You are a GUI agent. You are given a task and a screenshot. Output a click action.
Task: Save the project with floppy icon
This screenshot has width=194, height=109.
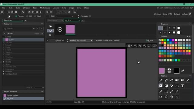click(x=16, y=12)
